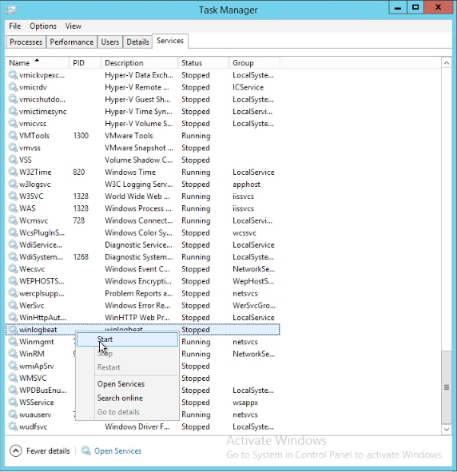Viewport: 457px width, 472px height.
Task: Click the gear icon next to WSService
Action: click(13, 403)
